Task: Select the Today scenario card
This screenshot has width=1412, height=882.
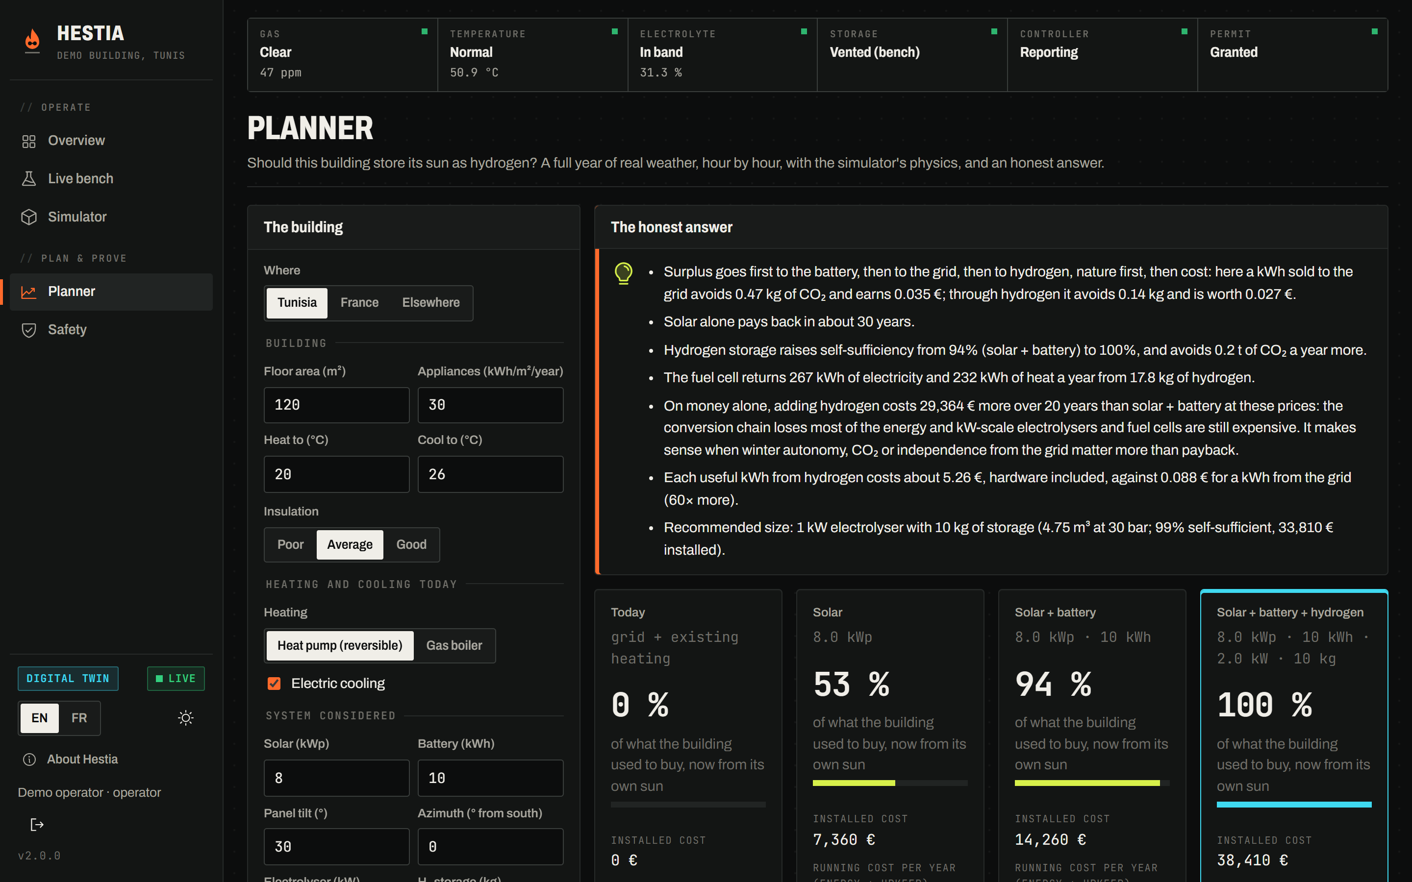Action: pyautogui.click(x=688, y=735)
